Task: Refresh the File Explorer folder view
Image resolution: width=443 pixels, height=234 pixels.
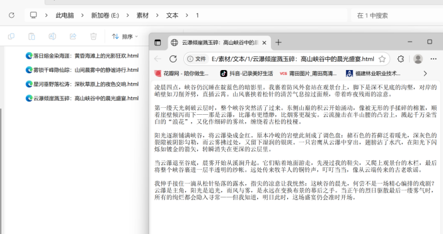Action: click(x=11, y=15)
